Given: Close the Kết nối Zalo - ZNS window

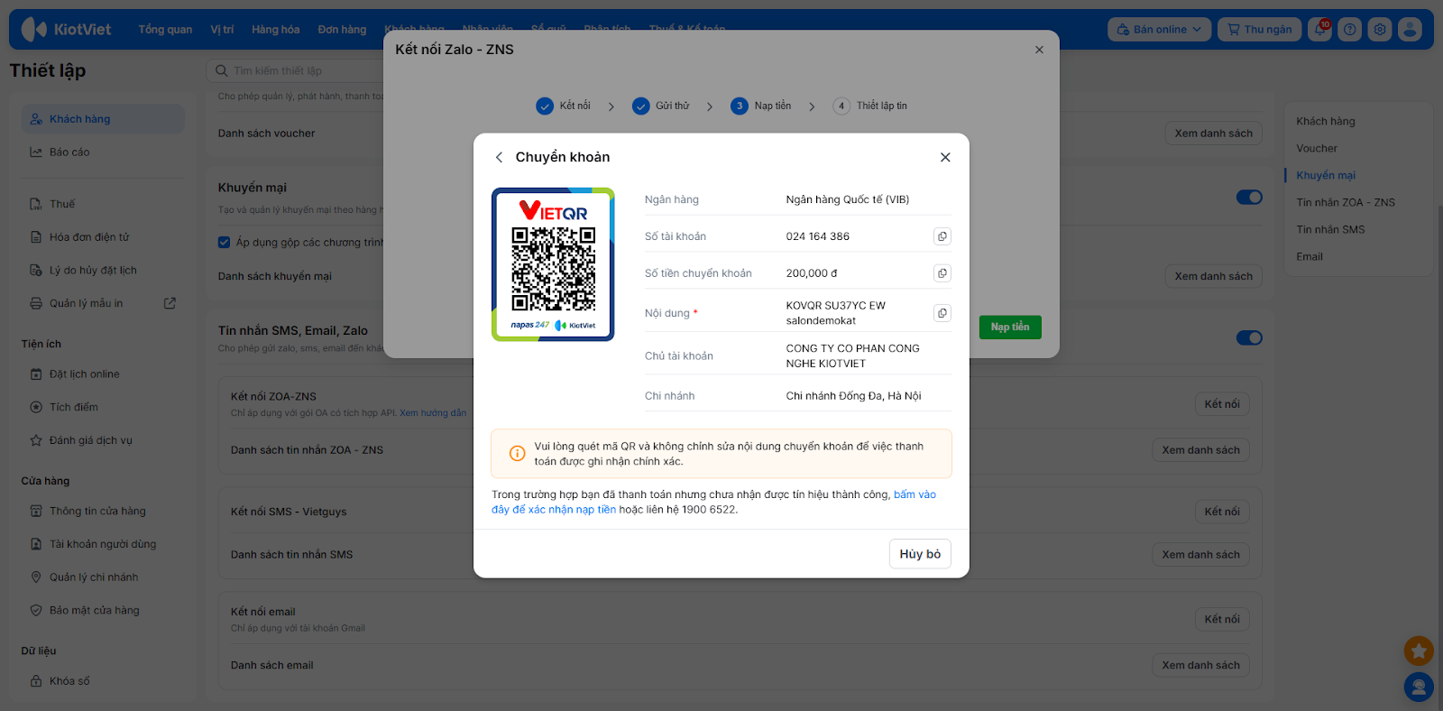Looking at the screenshot, I should pyautogui.click(x=1039, y=50).
